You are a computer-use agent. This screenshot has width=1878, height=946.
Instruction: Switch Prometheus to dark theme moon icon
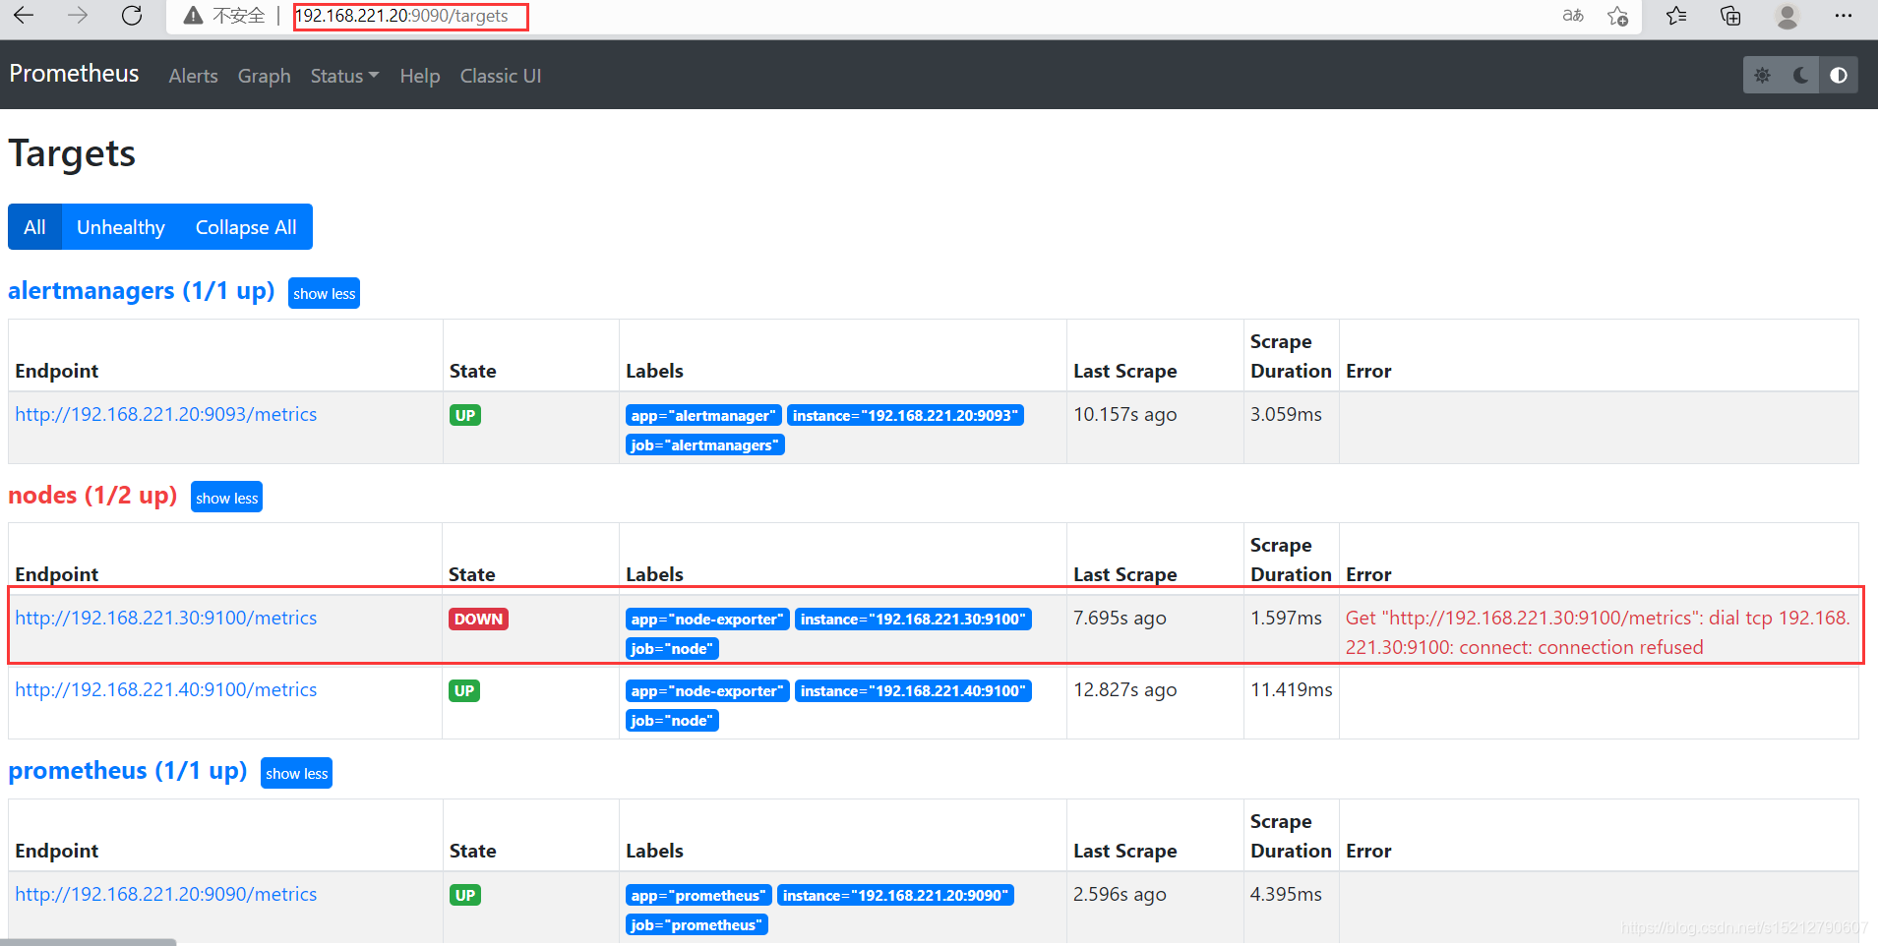pyautogui.click(x=1800, y=75)
